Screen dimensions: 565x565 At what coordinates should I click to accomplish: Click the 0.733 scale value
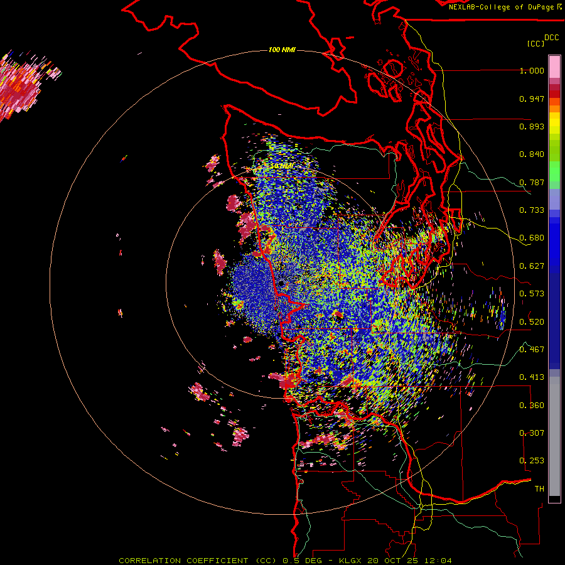click(x=532, y=210)
